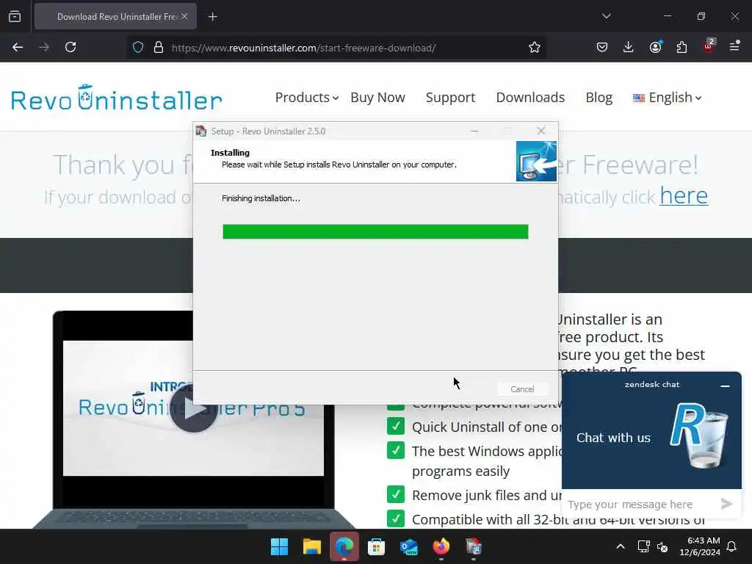Viewport: 752px width, 564px height.
Task: Open the Windows Start menu
Action: [x=279, y=546]
